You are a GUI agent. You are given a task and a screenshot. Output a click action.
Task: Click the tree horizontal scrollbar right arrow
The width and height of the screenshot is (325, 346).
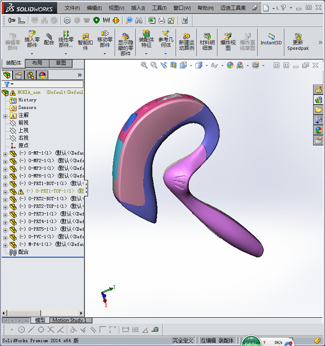[x=81, y=313]
